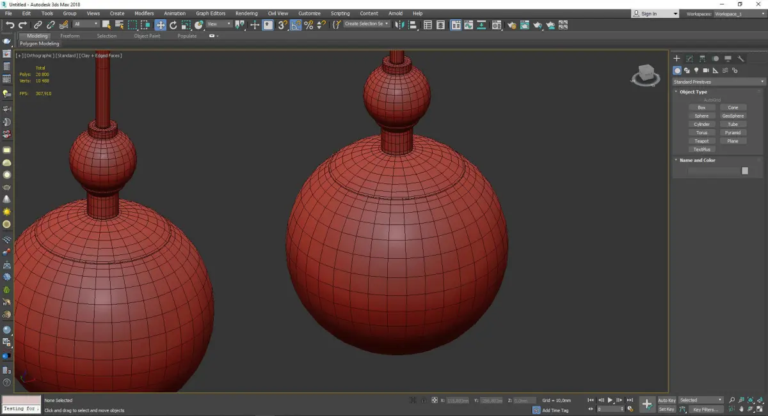Click the Teapot primitive button
768x416 pixels.
(x=701, y=141)
